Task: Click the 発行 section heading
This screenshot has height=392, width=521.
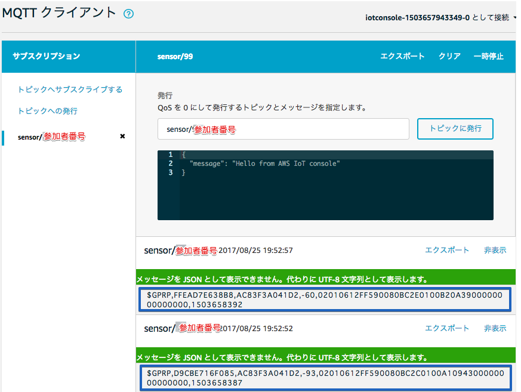Action: [x=165, y=95]
